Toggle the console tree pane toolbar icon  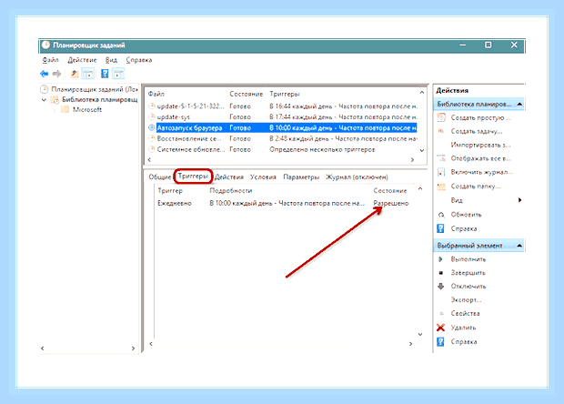(x=87, y=74)
